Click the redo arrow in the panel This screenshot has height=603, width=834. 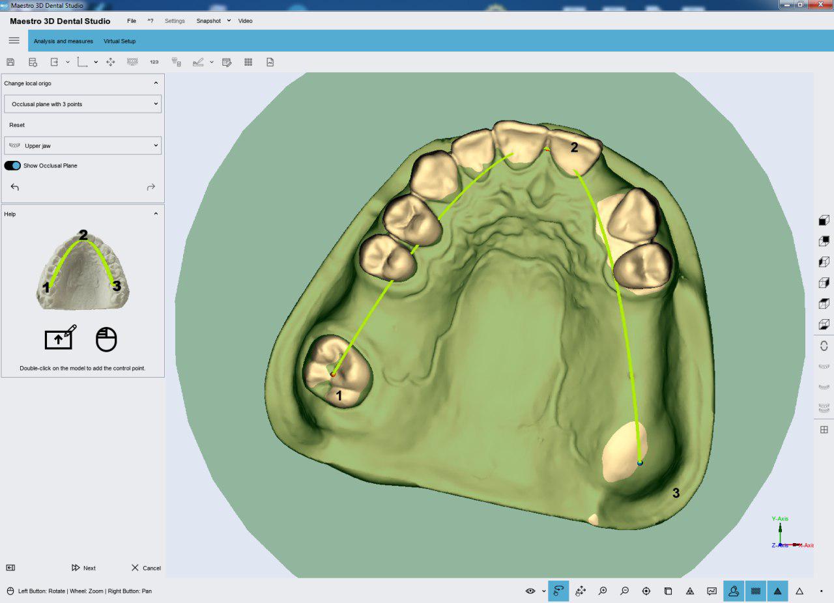[x=151, y=188]
